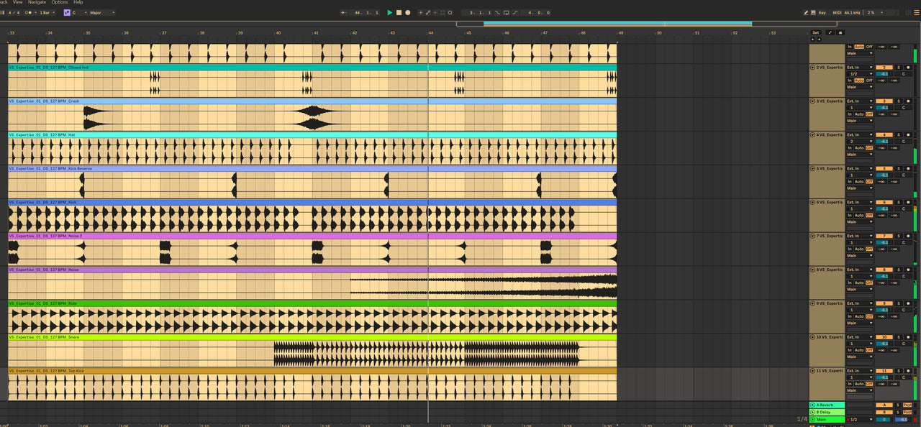Collapse track 3 VS_Expertis with its fold triangle

[x=812, y=101]
